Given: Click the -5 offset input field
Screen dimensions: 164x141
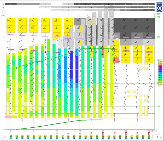Looking at the screenshot, I should click(x=156, y=137).
